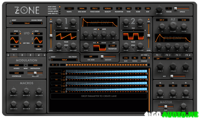
Task: Click the filter CUTOFF knob
Action: coord(173,26)
